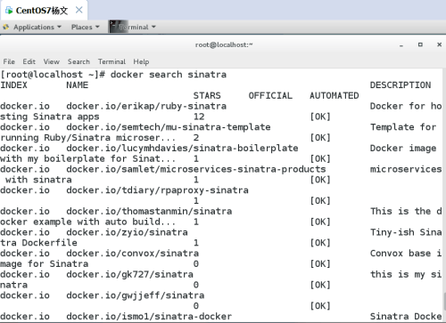Click the OFFICIAL column header
Viewport: 446px width, 323px height.
point(270,95)
